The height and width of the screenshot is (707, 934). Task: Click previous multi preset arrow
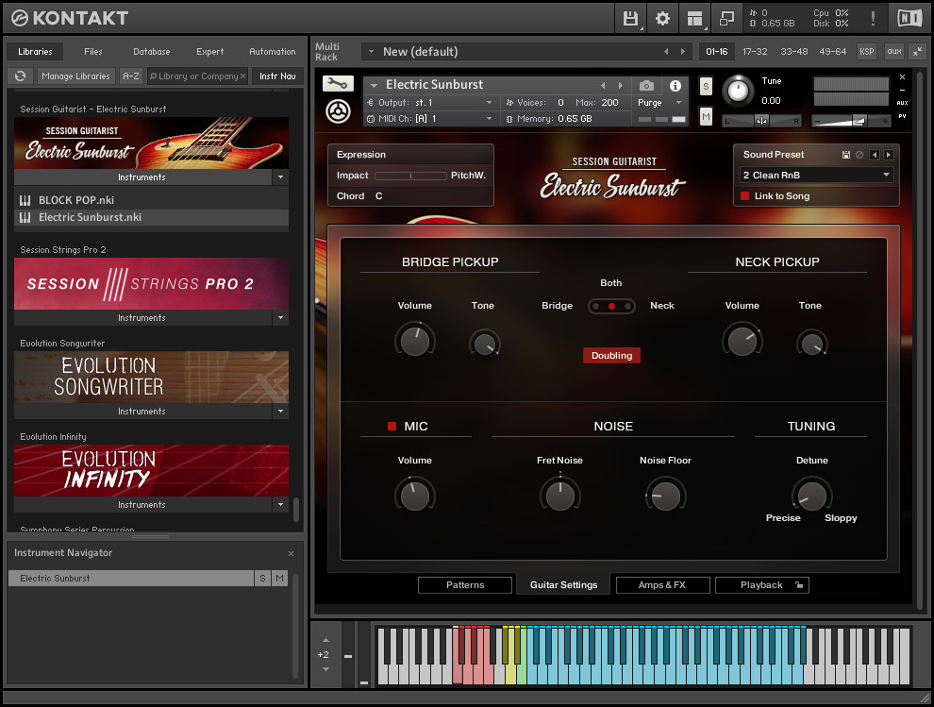pos(666,52)
